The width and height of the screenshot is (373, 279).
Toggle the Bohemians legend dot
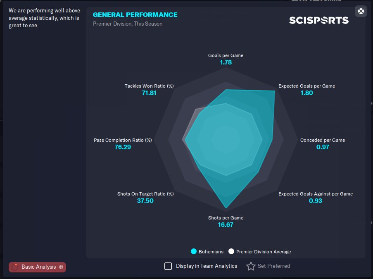tap(194, 251)
